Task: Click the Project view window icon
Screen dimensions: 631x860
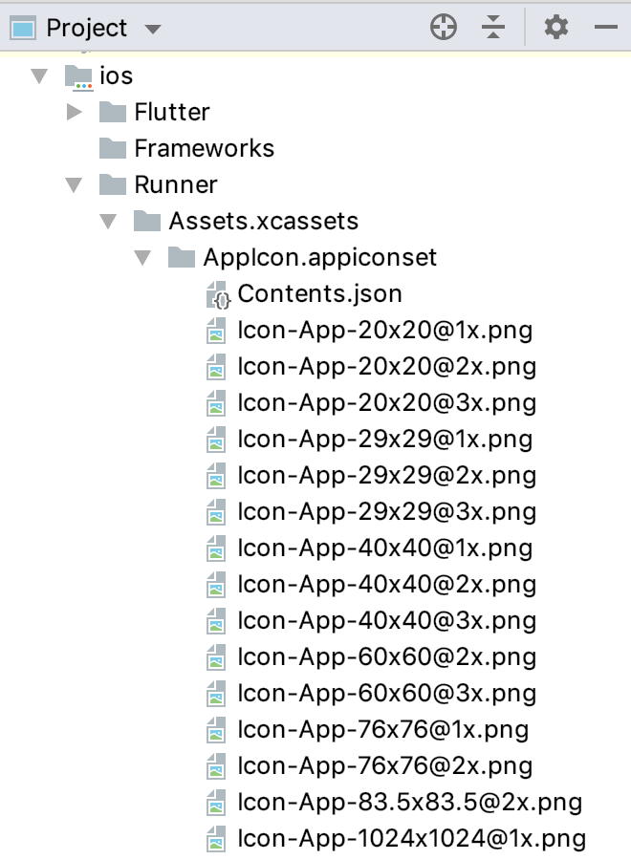Action: tap(23, 28)
